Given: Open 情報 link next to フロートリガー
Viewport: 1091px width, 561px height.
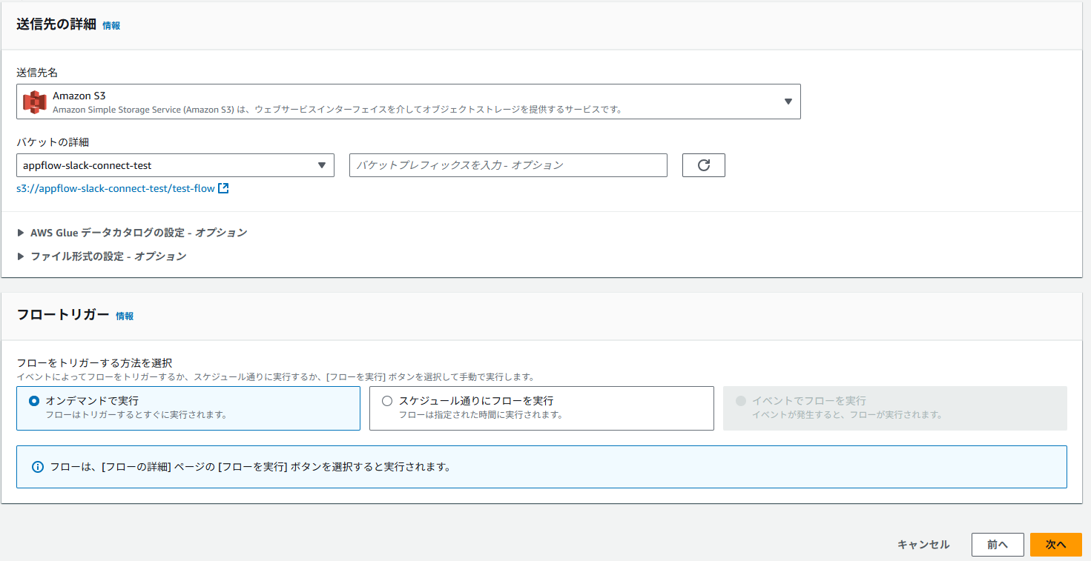Looking at the screenshot, I should point(125,316).
